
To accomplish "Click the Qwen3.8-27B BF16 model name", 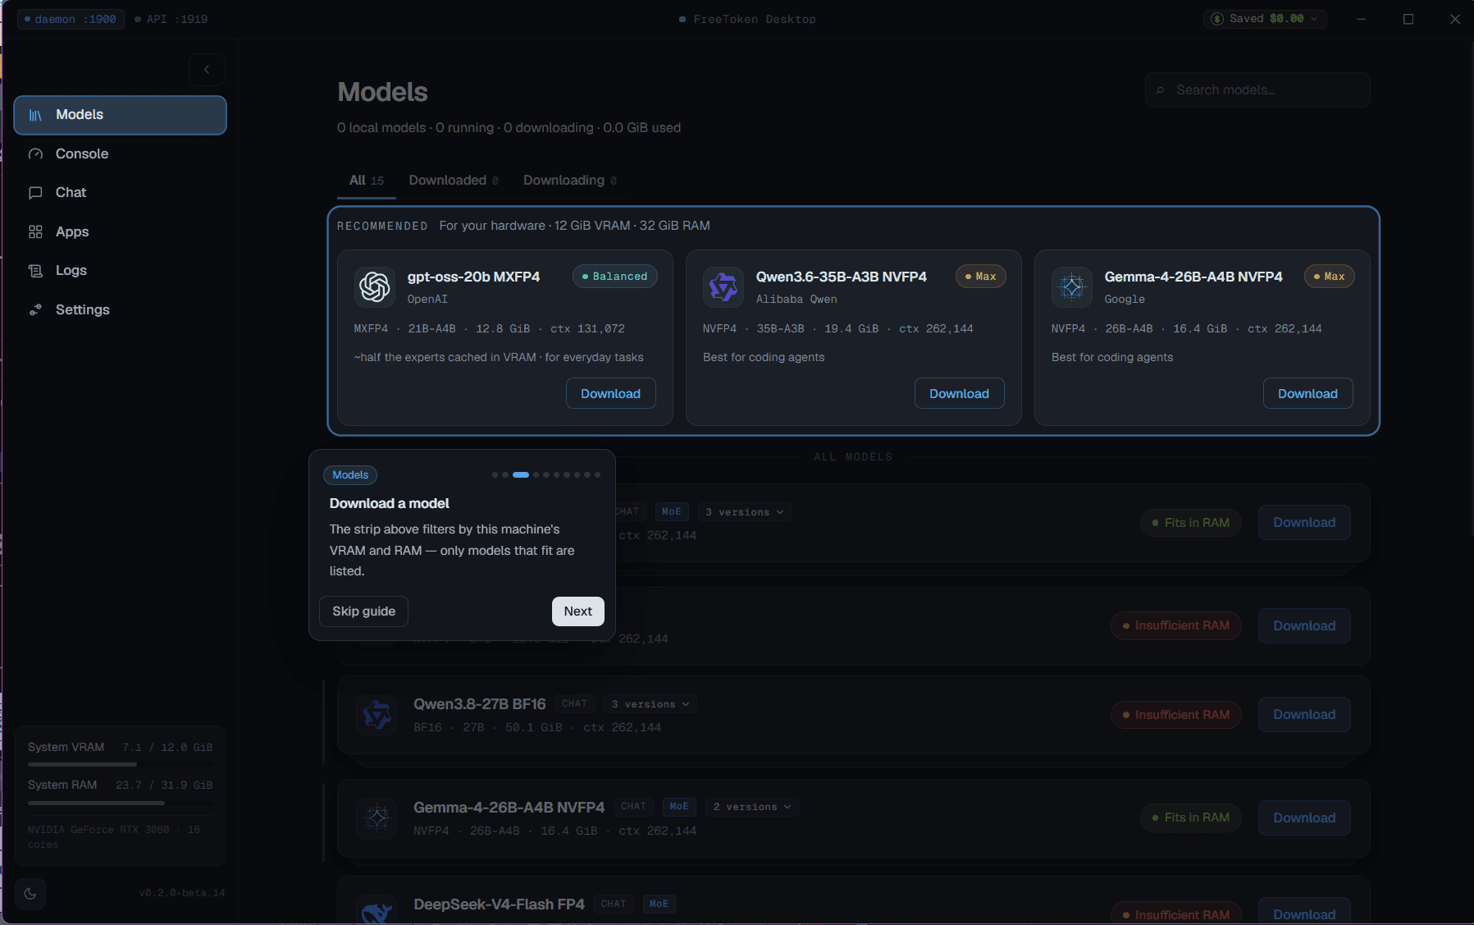I will point(480,704).
